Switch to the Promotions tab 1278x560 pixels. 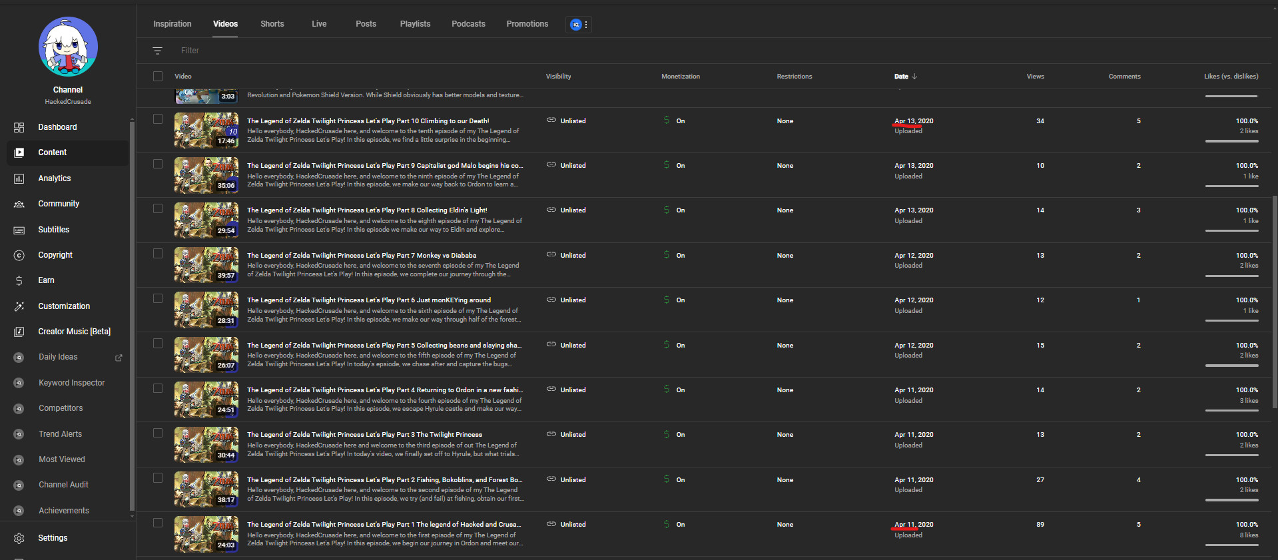527,24
